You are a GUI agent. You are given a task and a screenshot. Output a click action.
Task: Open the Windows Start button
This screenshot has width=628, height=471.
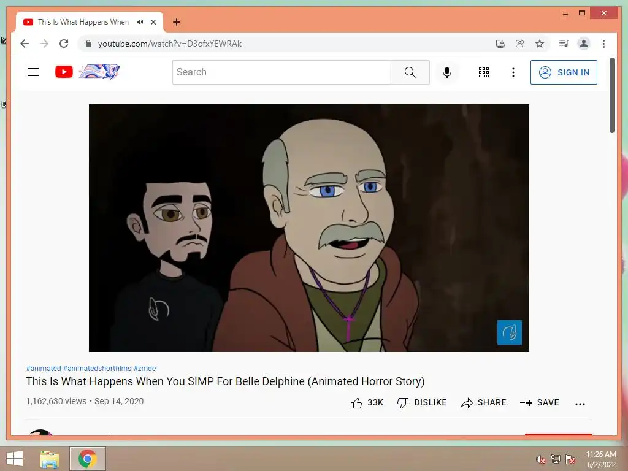(x=15, y=459)
